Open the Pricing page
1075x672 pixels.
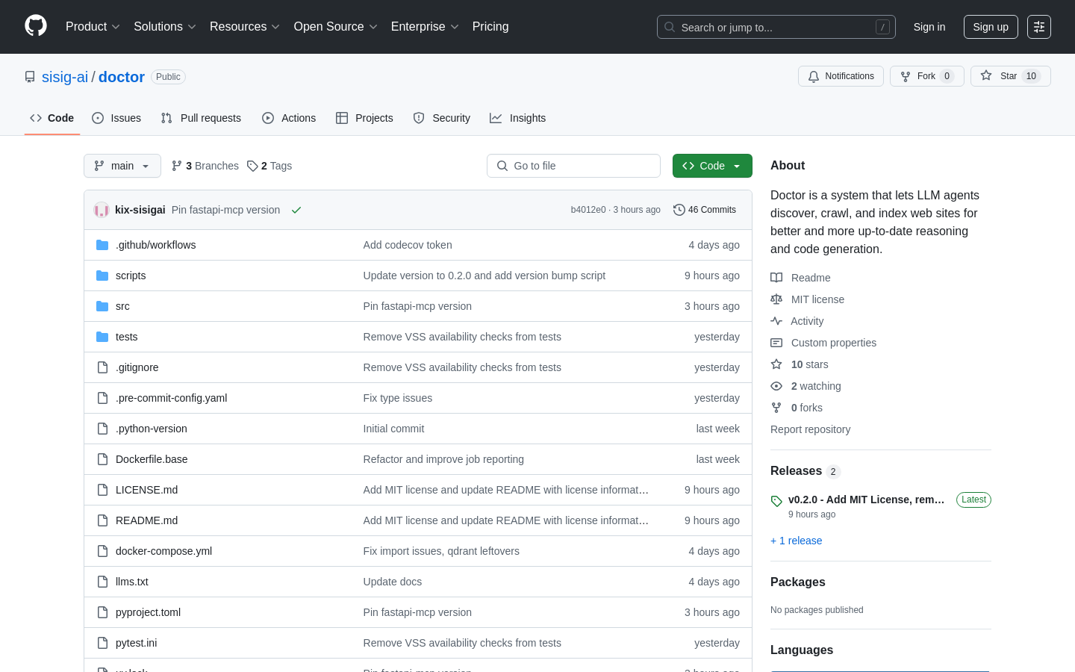490,26
